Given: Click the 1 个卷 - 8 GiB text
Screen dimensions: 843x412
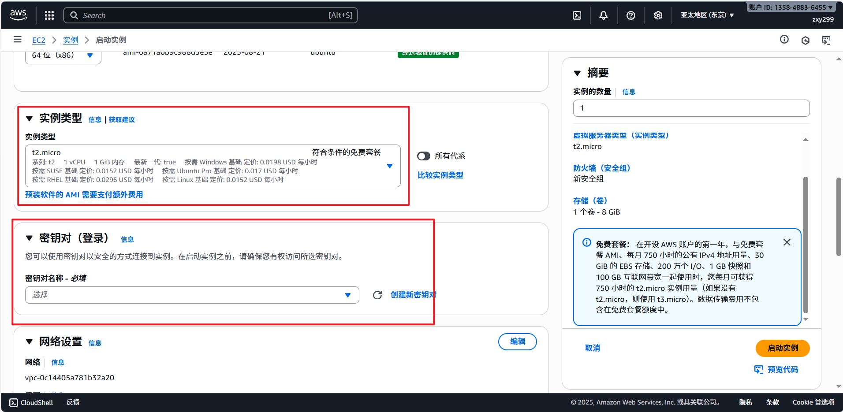Looking at the screenshot, I should (597, 212).
